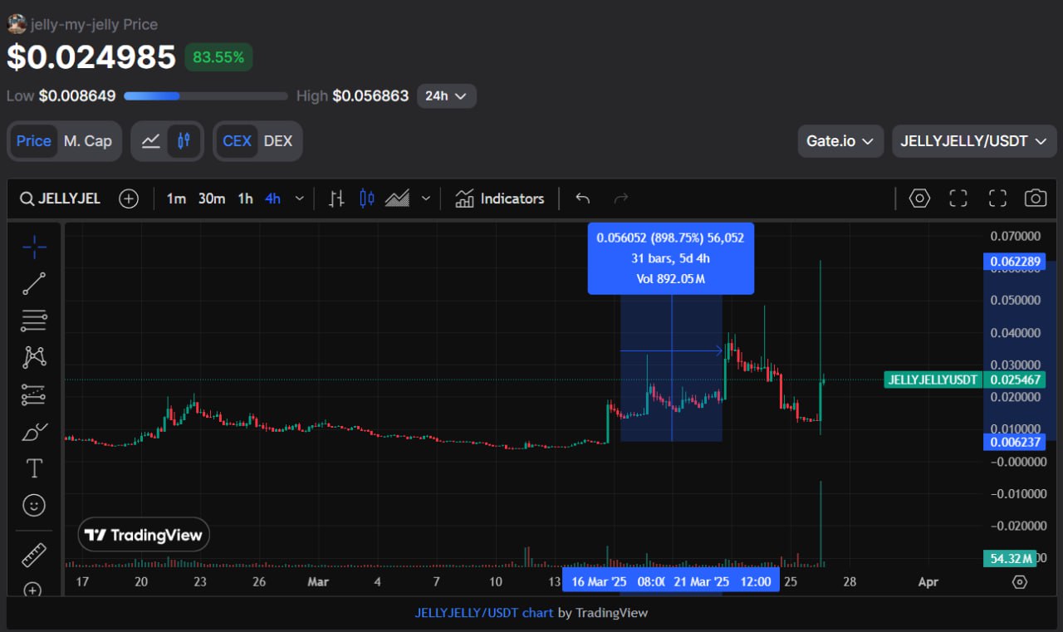Open chart settings hexagon icon
This screenshot has width=1063, height=632.
(919, 198)
